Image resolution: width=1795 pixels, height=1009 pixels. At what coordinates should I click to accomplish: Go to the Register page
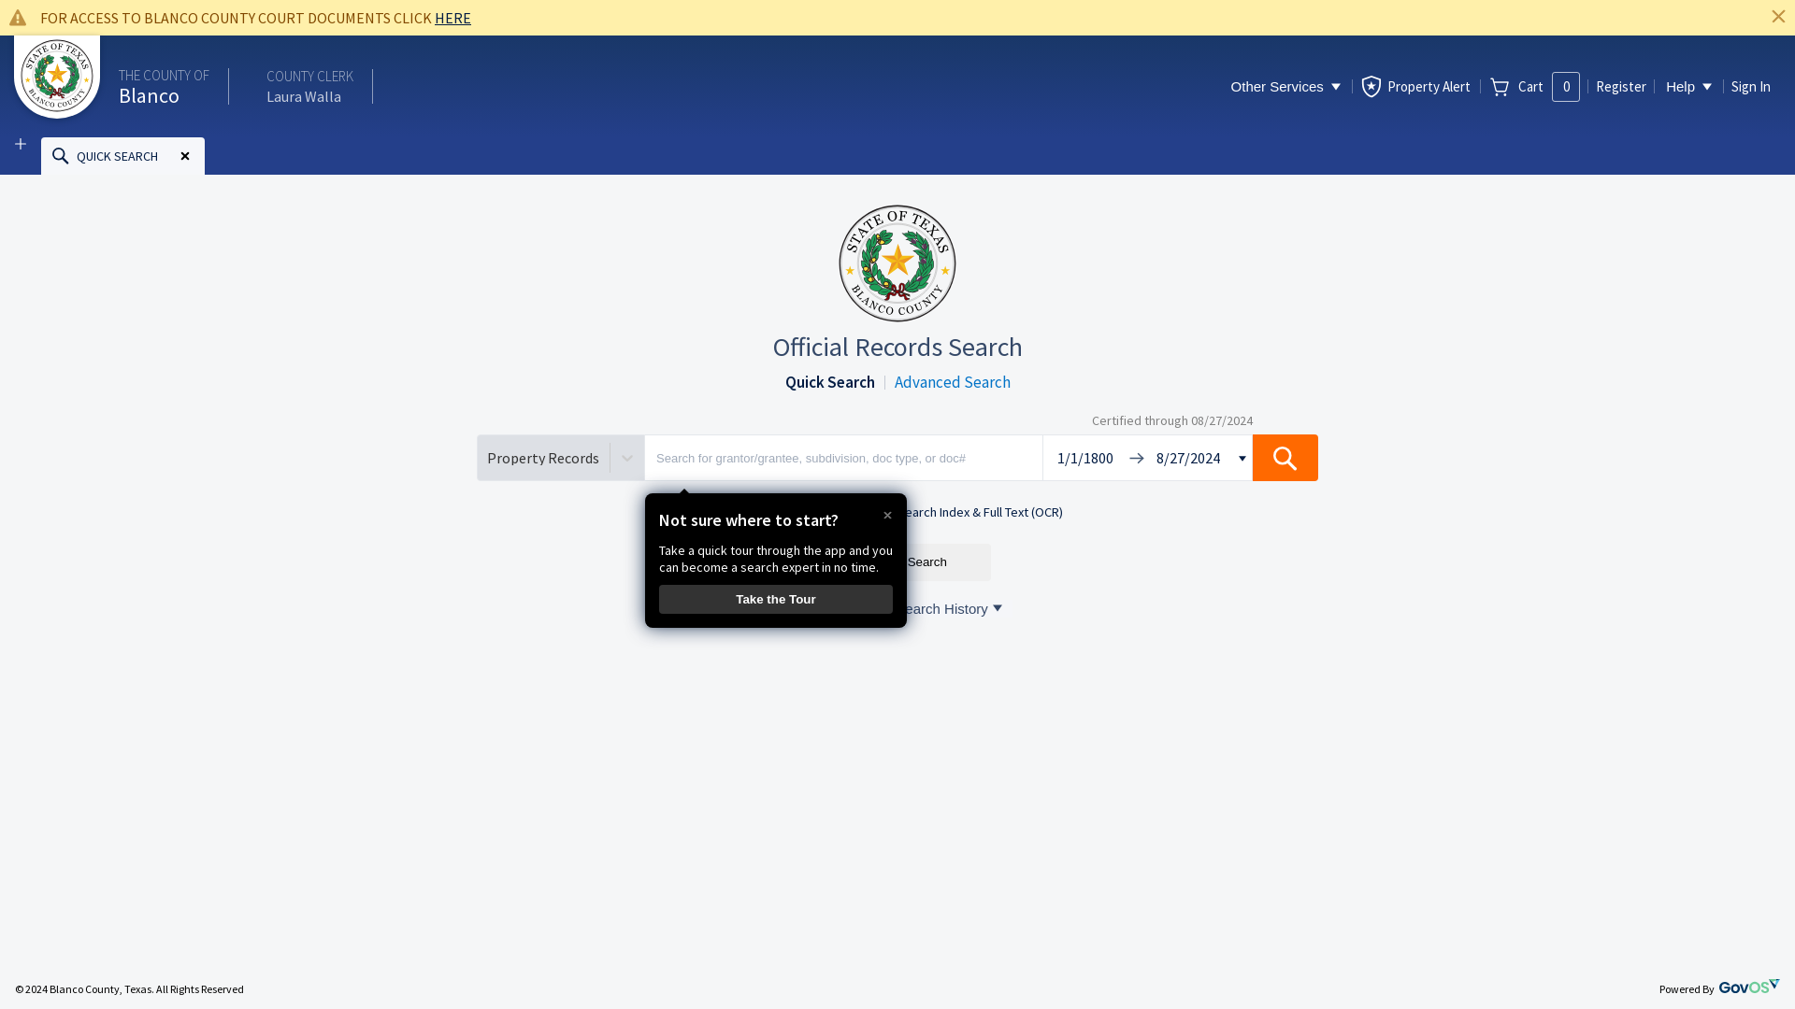pyautogui.click(x=1621, y=86)
